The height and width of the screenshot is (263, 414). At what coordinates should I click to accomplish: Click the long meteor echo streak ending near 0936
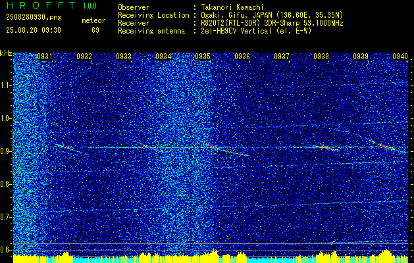tap(225, 149)
